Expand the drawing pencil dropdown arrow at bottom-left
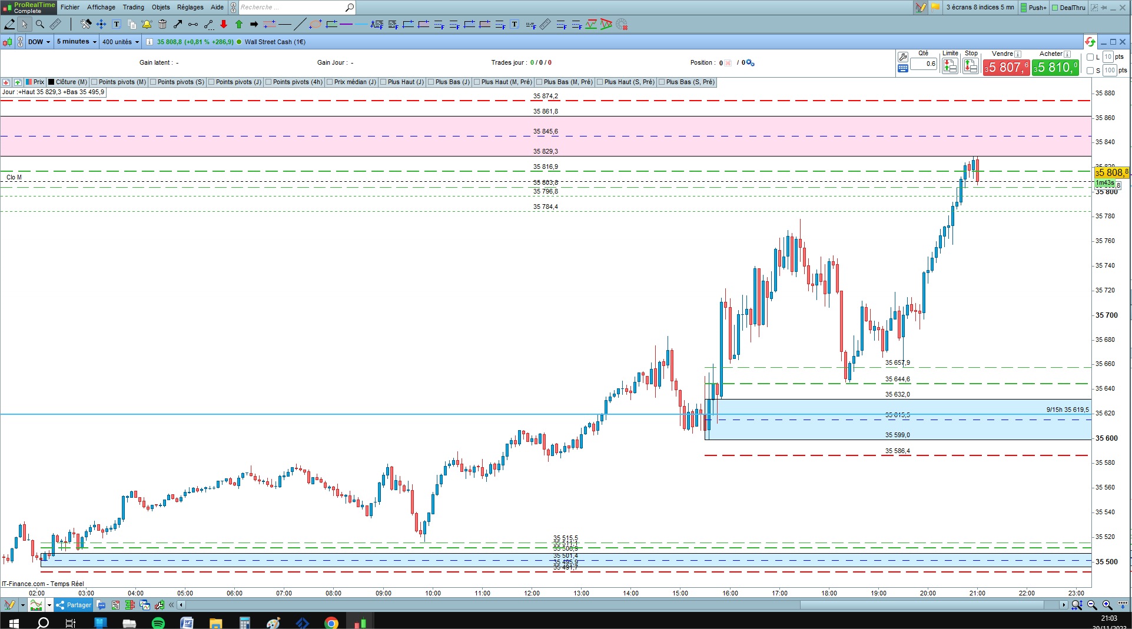This screenshot has width=1132, height=629. (22, 605)
